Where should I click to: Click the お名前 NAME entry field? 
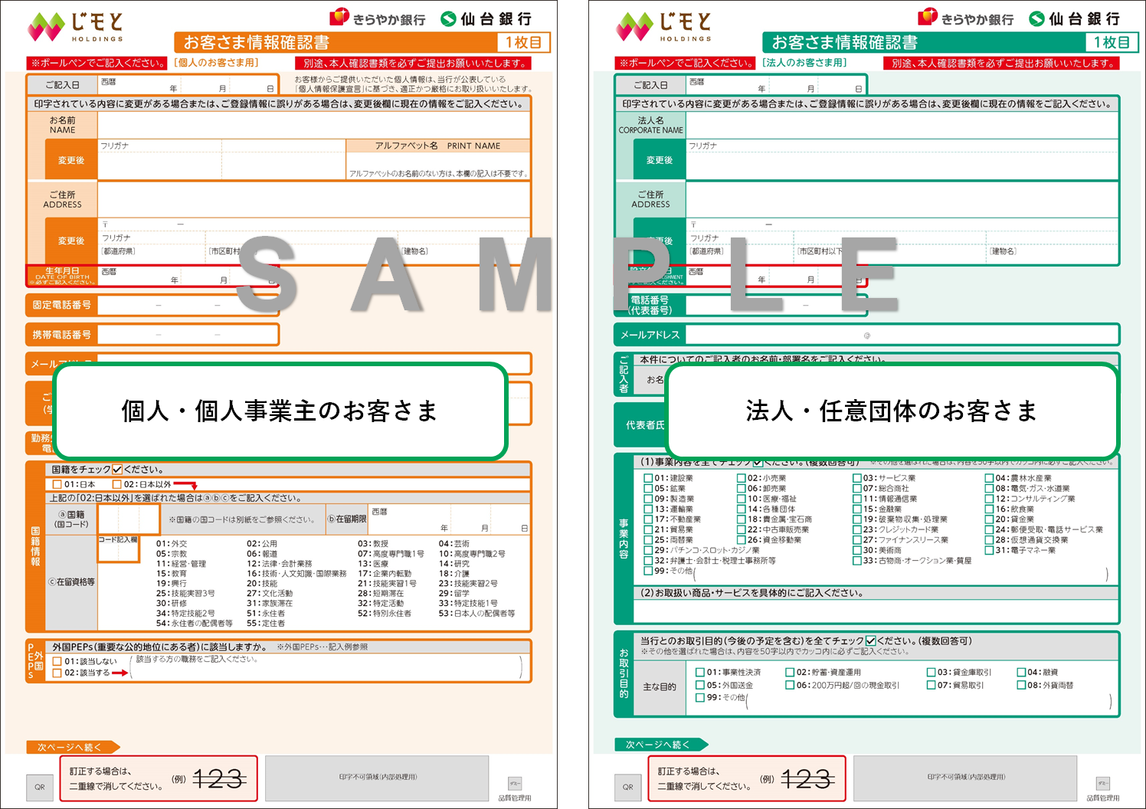(313, 125)
